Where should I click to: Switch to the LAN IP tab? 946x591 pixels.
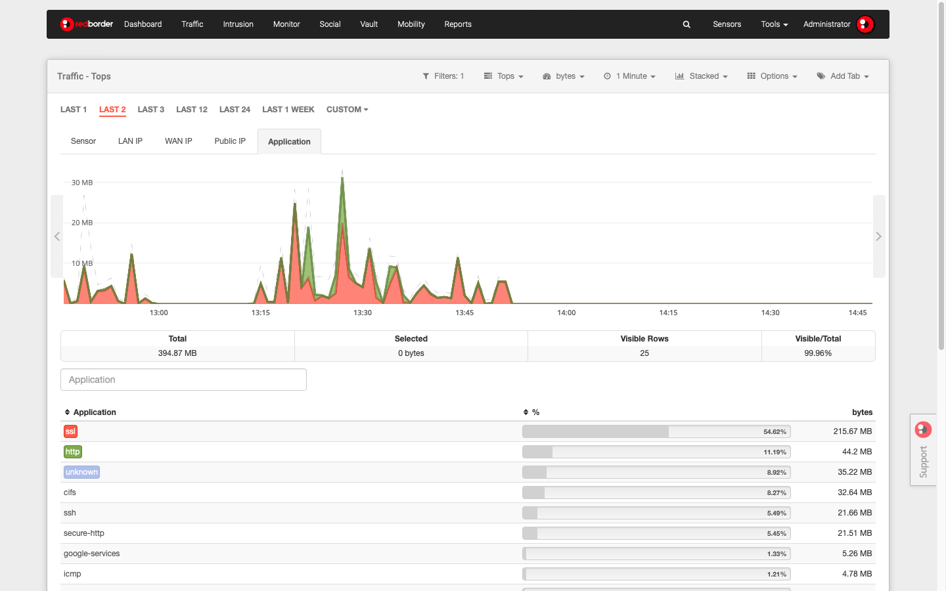pos(130,141)
